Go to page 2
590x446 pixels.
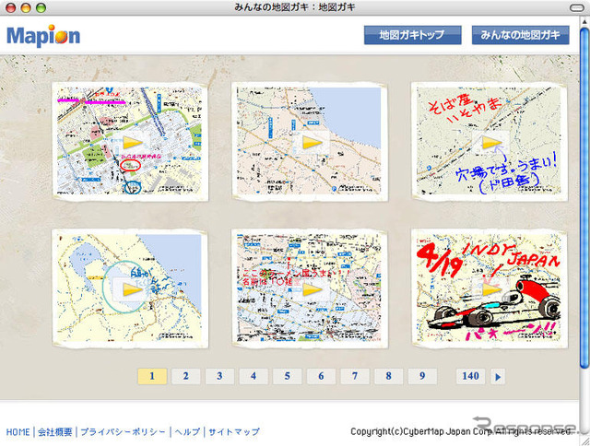tap(186, 376)
